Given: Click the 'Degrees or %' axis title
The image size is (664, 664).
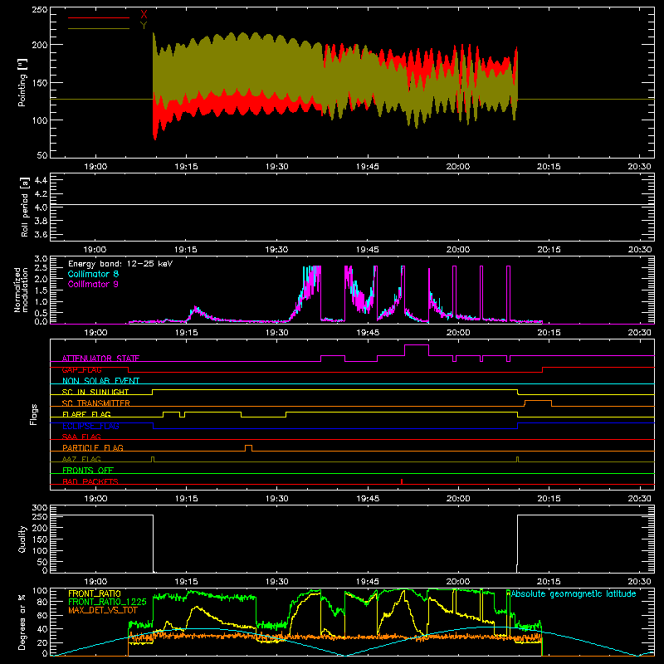Looking at the screenshot, I should tap(22, 622).
